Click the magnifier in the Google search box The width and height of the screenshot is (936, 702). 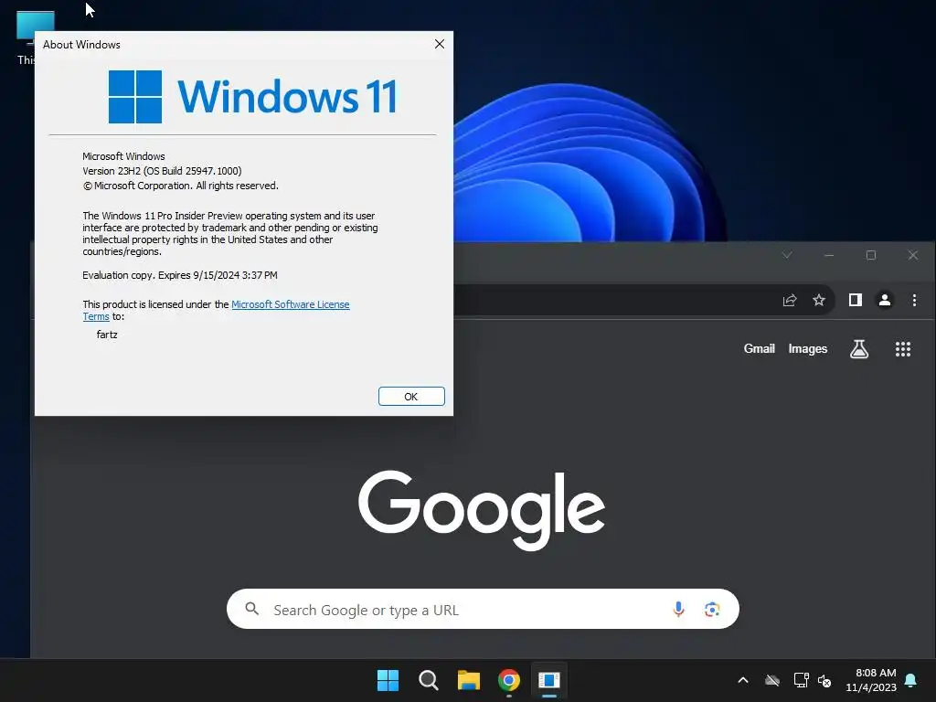[252, 608]
